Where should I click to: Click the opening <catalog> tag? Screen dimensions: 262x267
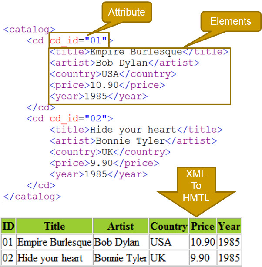pyautogui.click(x=29, y=30)
